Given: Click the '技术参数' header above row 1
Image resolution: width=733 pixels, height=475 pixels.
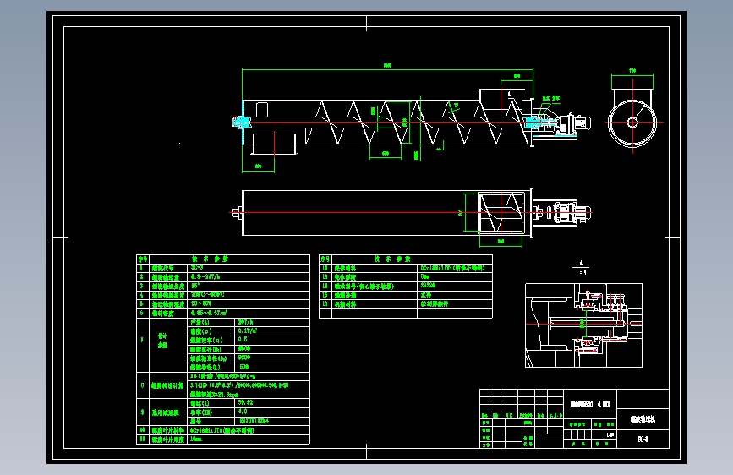Looking at the screenshot, I should 210,259.
